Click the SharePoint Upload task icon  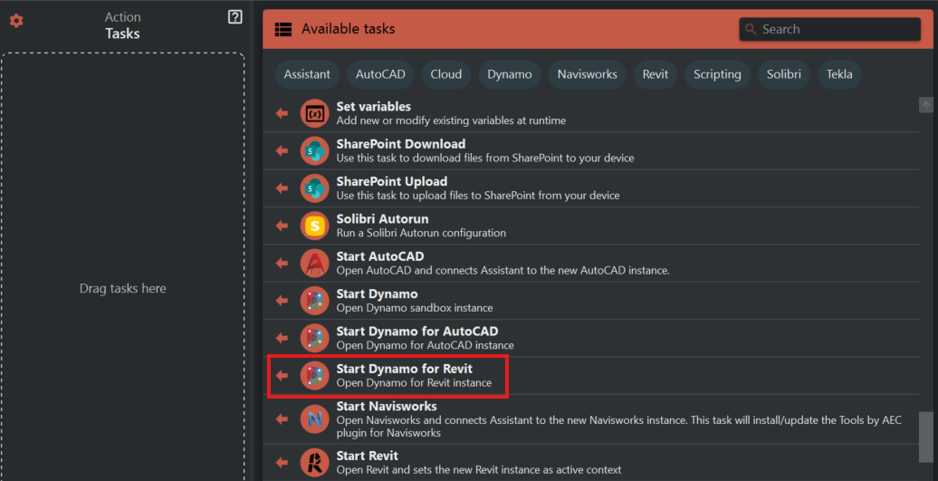click(315, 188)
